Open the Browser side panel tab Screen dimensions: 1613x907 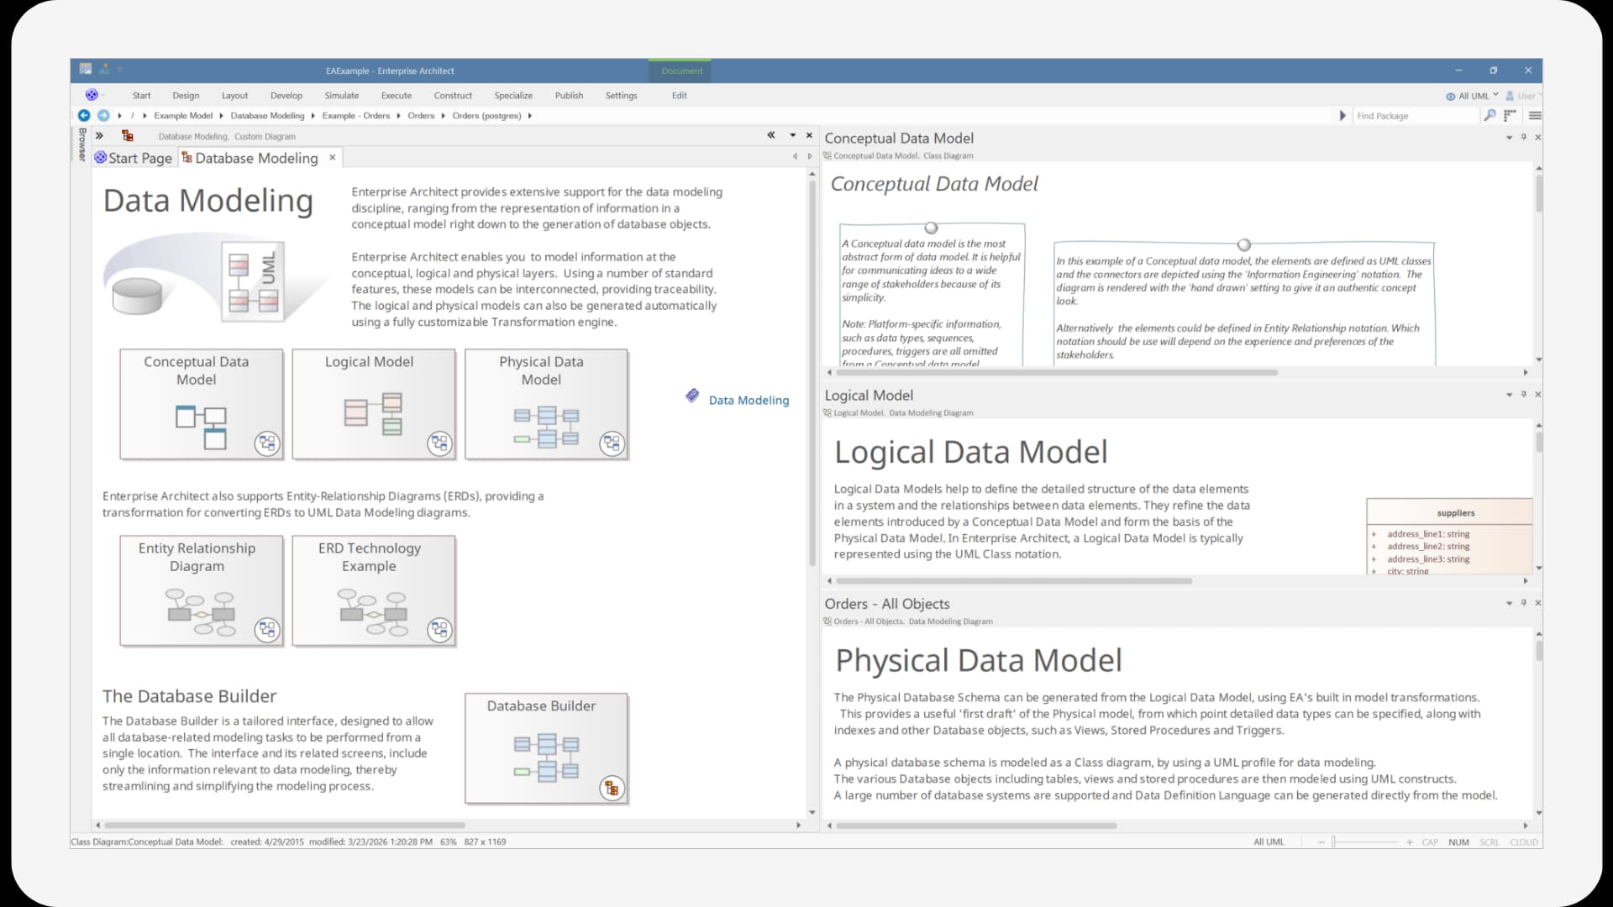click(x=81, y=144)
